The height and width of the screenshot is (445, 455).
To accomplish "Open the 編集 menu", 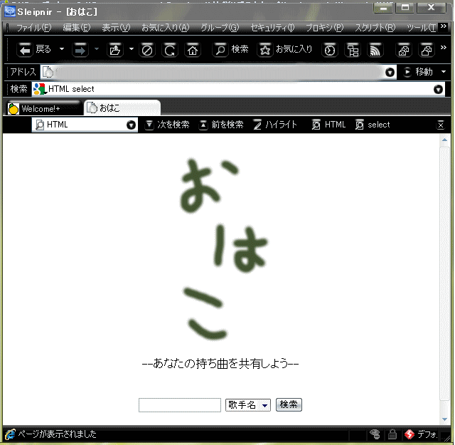I will (77, 28).
